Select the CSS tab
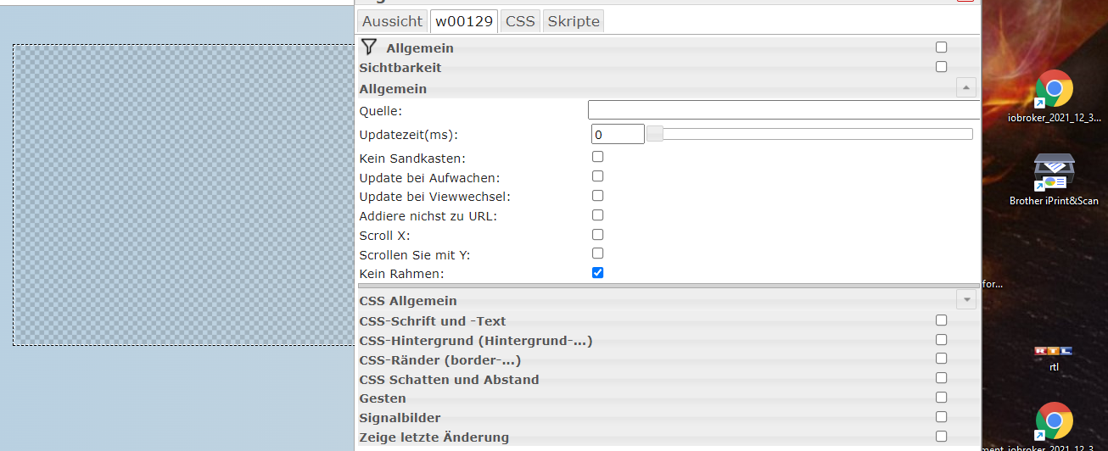1108x451 pixels. coord(520,21)
